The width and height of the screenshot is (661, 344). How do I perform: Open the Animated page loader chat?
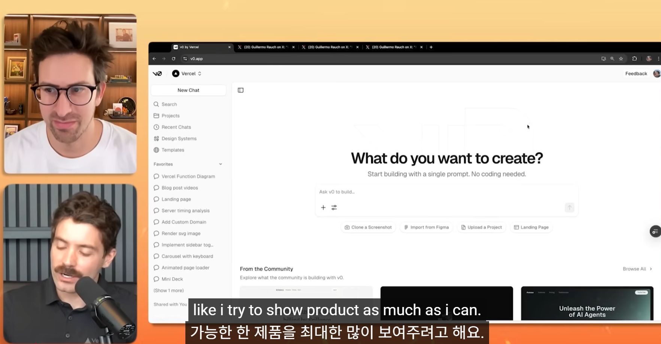click(185, 268)
